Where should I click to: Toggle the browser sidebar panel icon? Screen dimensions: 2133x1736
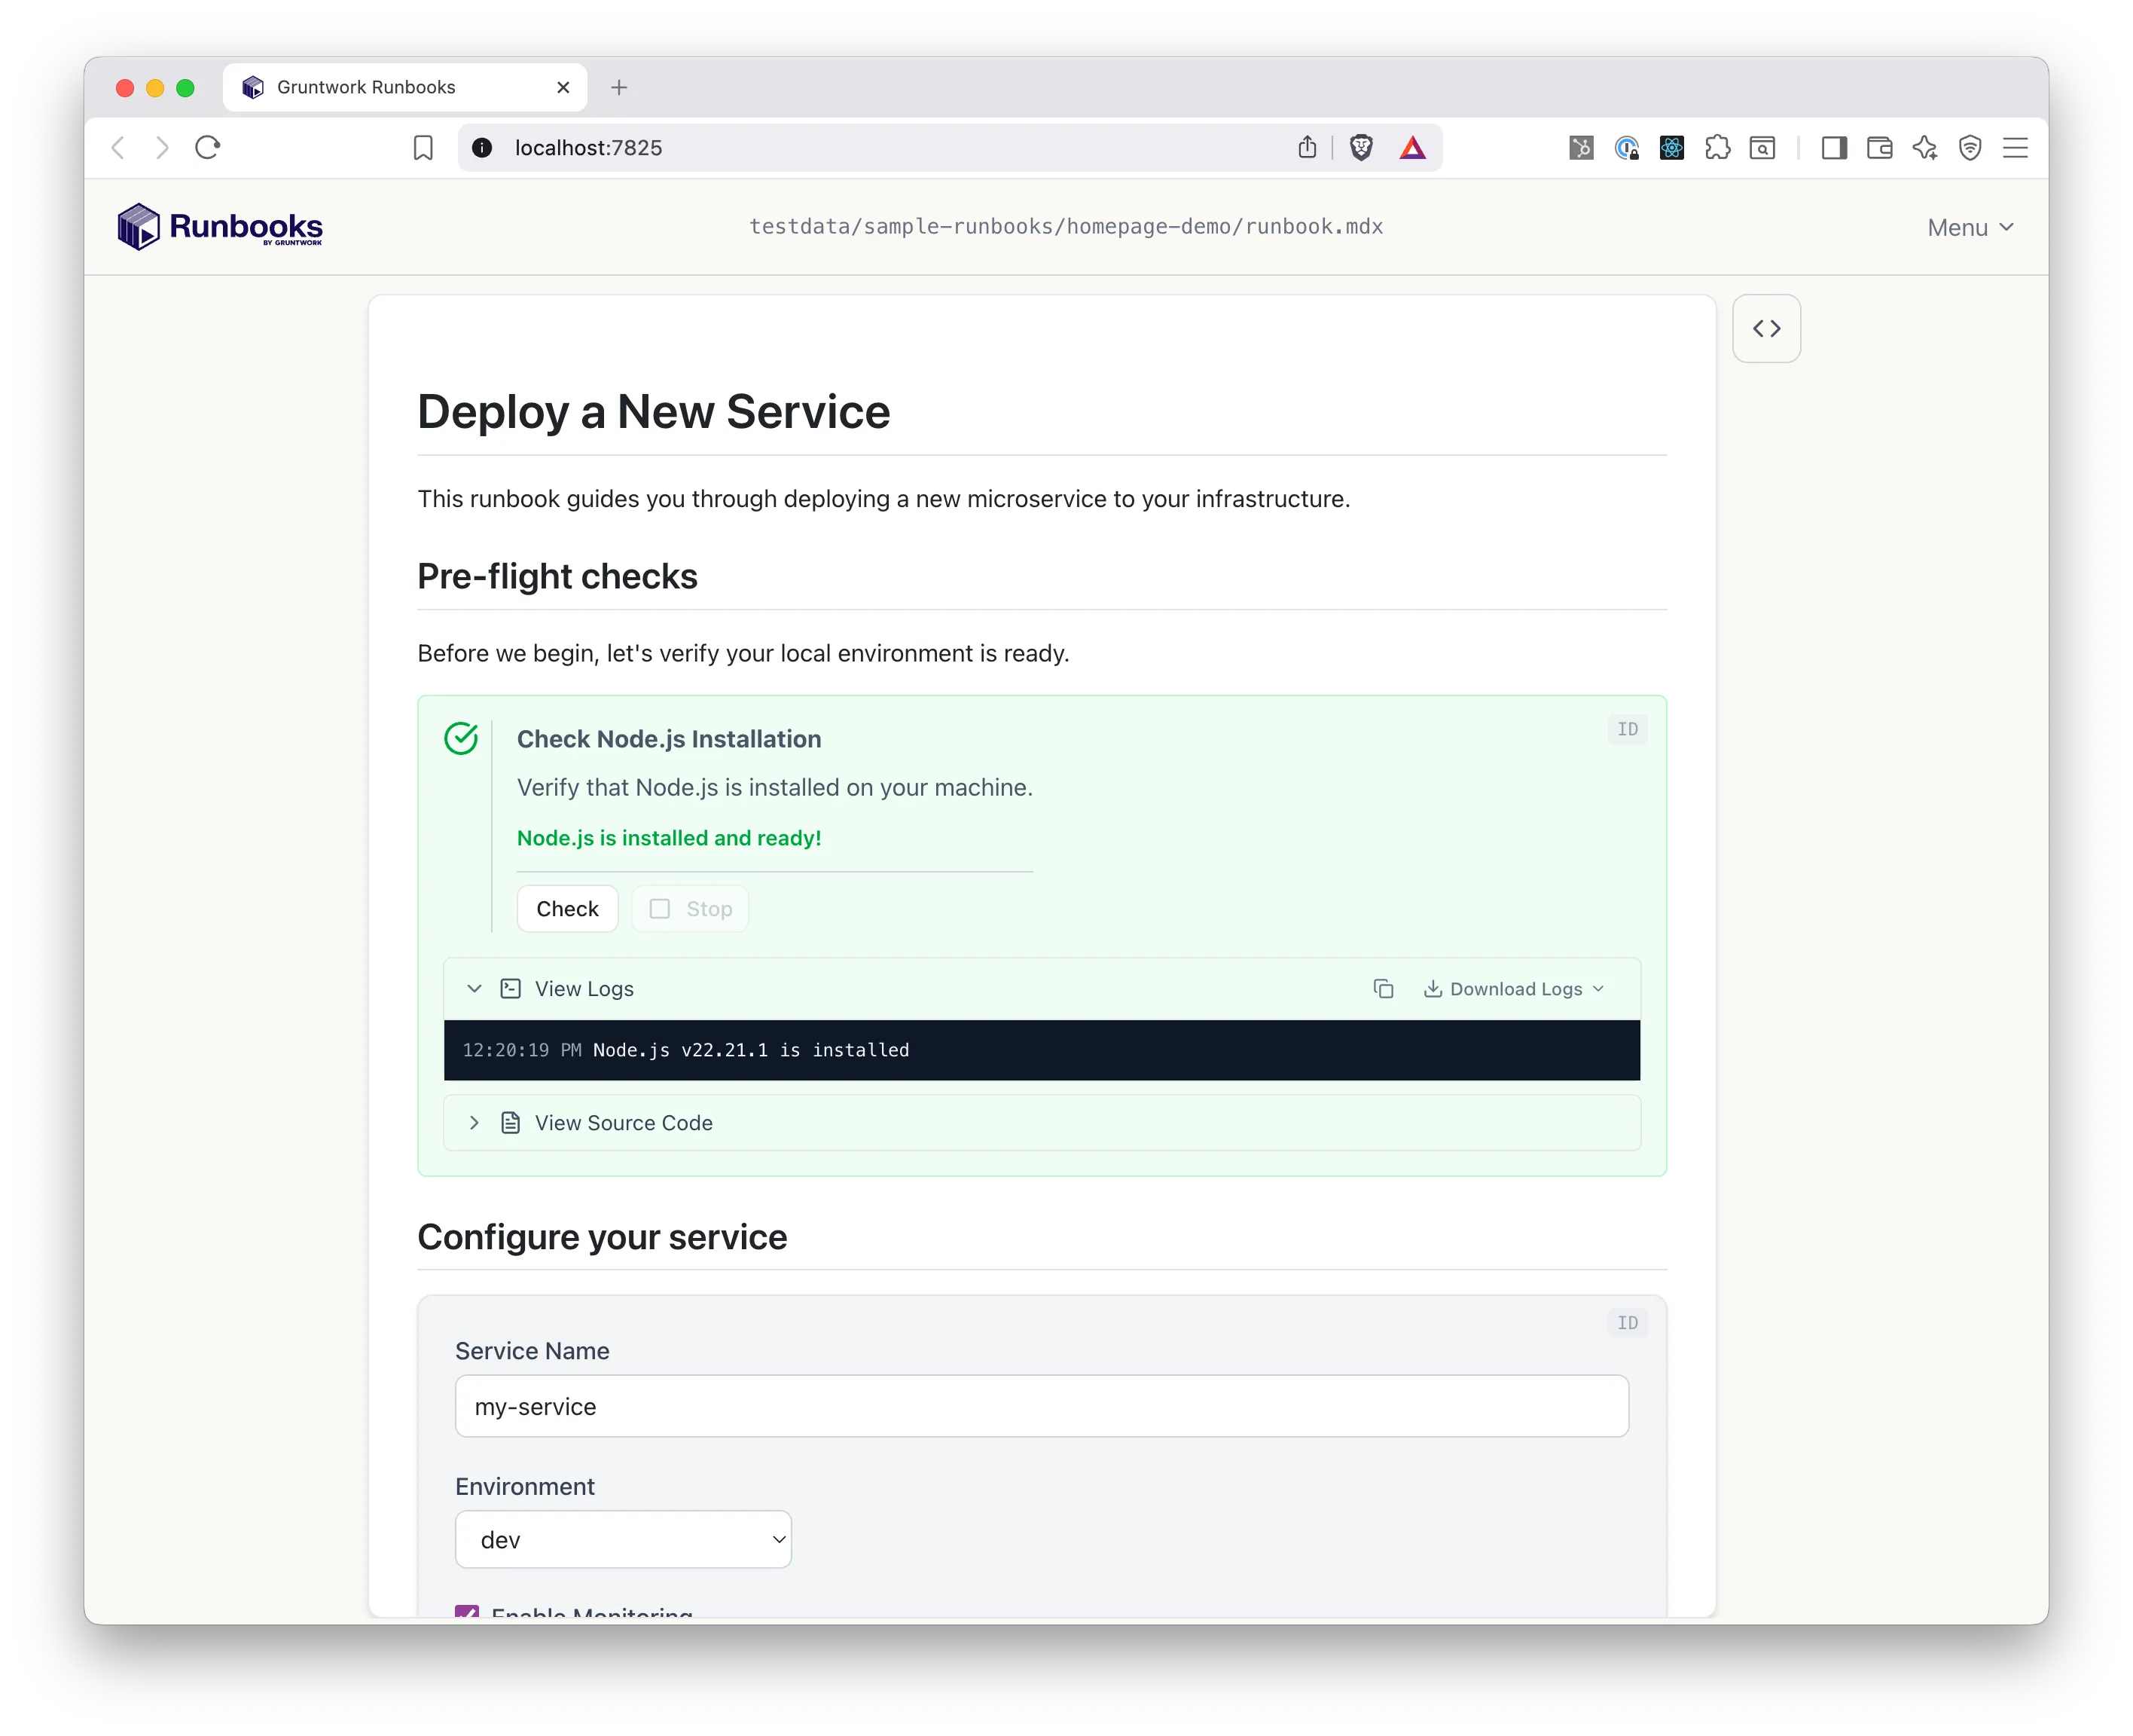pos(1833,148)
